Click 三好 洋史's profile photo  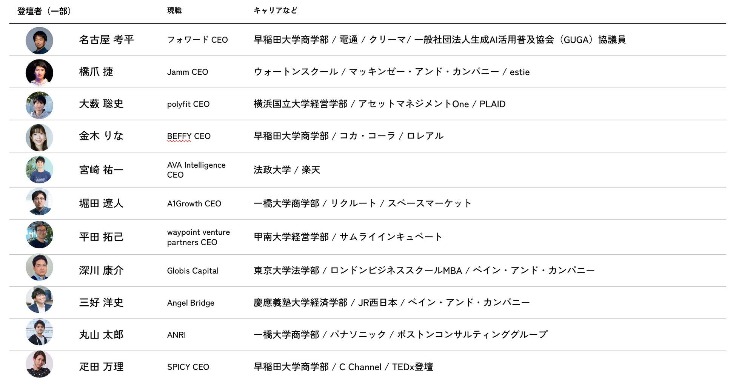(x=39, y=300)
